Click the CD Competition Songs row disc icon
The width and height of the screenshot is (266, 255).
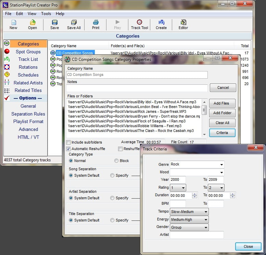pos(53,53)
